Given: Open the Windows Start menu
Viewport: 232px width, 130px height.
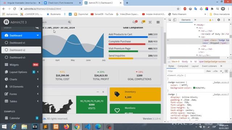Looking at the screenshot, I should pos(4,127).
